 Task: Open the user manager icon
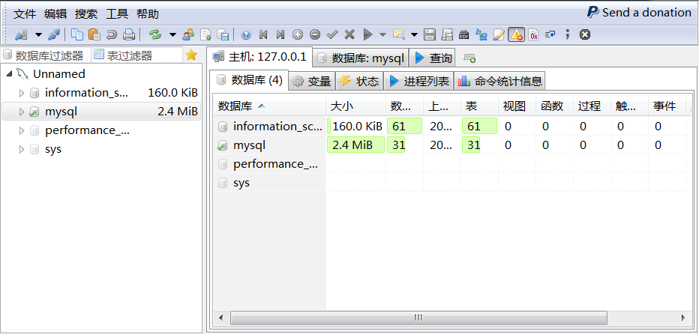coord(189,34)
